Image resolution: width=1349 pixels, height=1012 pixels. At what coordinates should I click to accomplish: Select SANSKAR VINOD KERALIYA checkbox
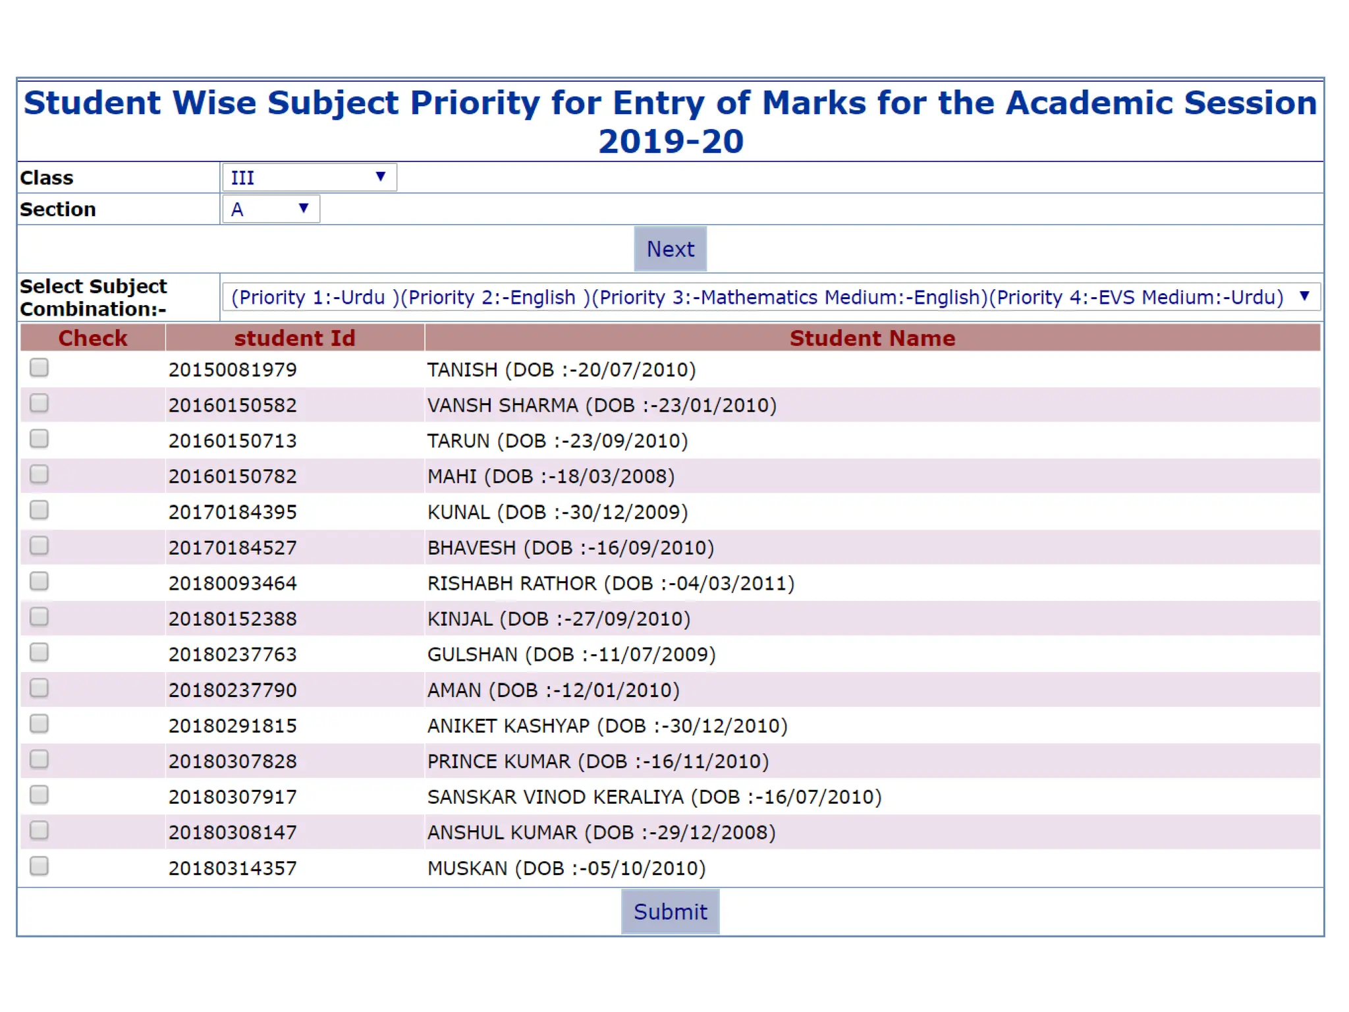39,795
